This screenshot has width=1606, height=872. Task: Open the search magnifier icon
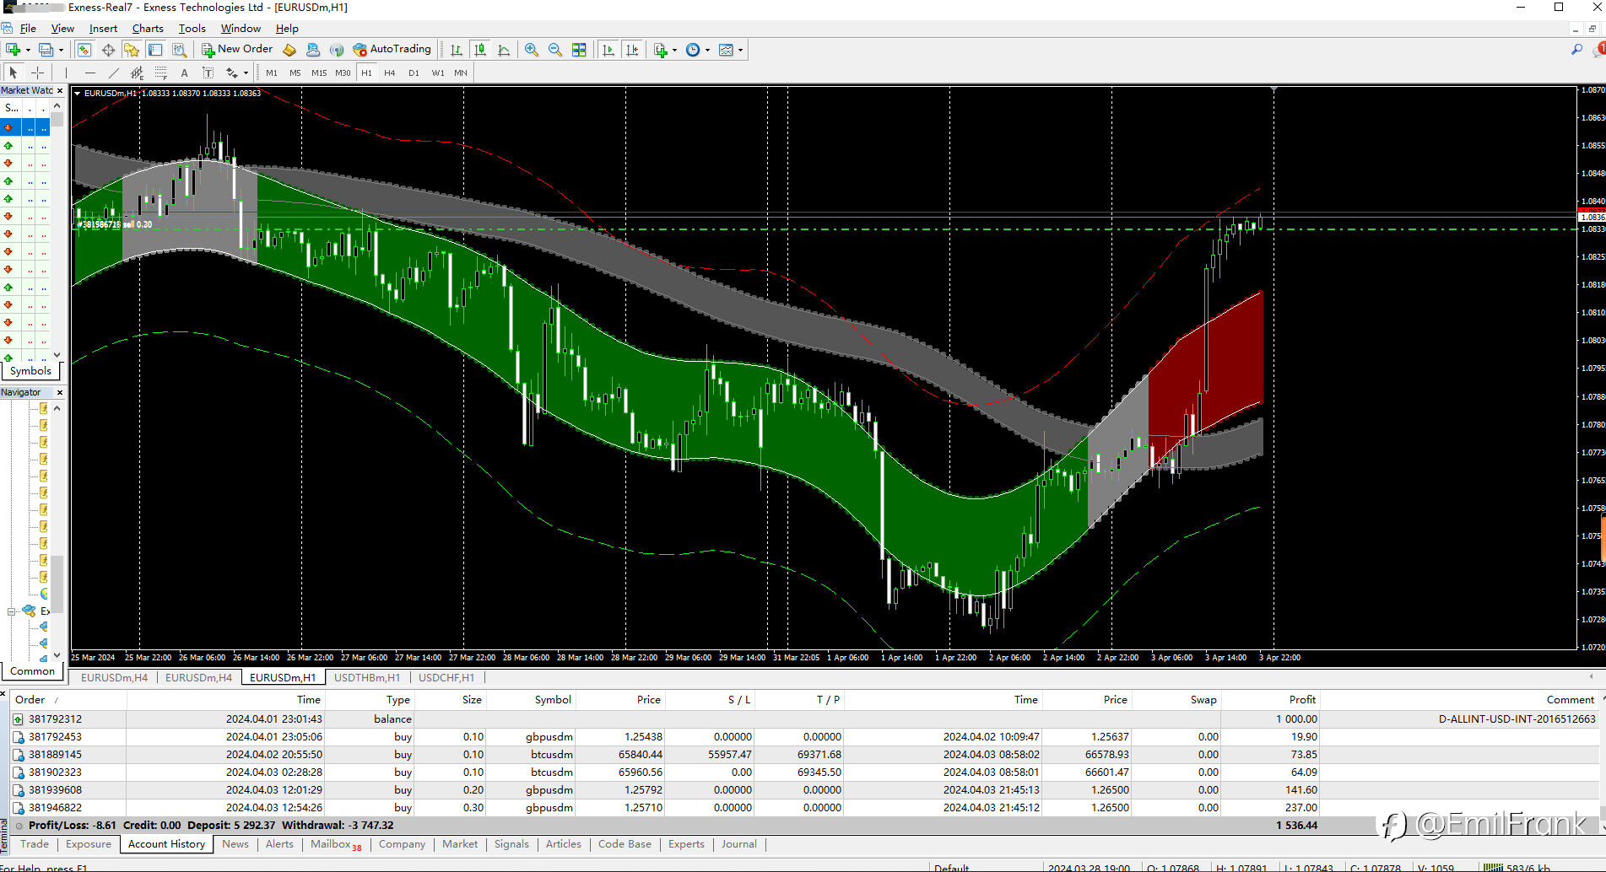click(x=1576, y=50)
